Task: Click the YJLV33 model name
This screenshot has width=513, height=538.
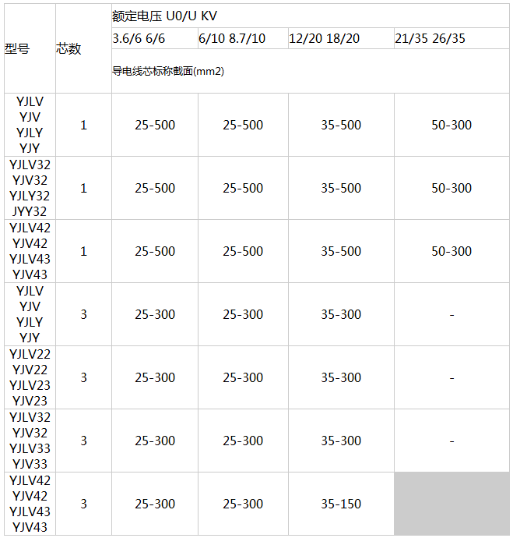Action: [x=30, y=448]
